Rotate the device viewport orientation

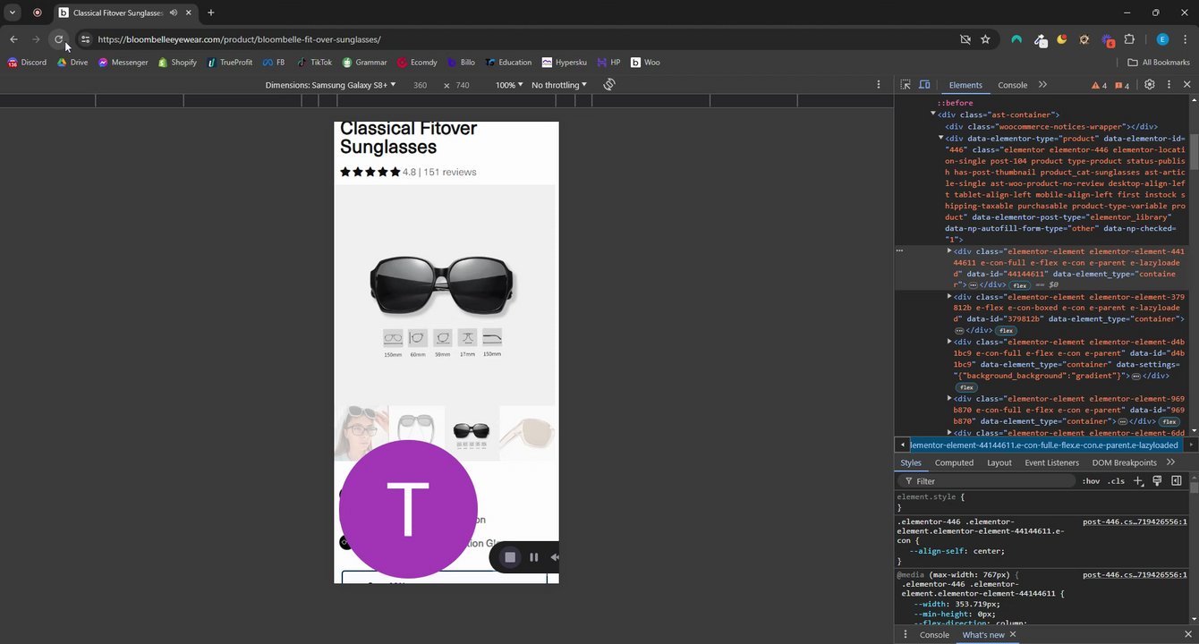point(609,85)
